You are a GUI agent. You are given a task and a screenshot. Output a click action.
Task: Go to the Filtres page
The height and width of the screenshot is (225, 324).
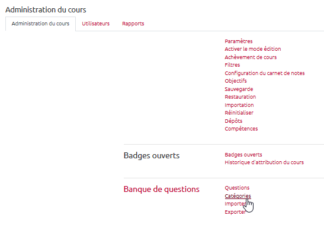pyautogui.click(x=232, y=65)
